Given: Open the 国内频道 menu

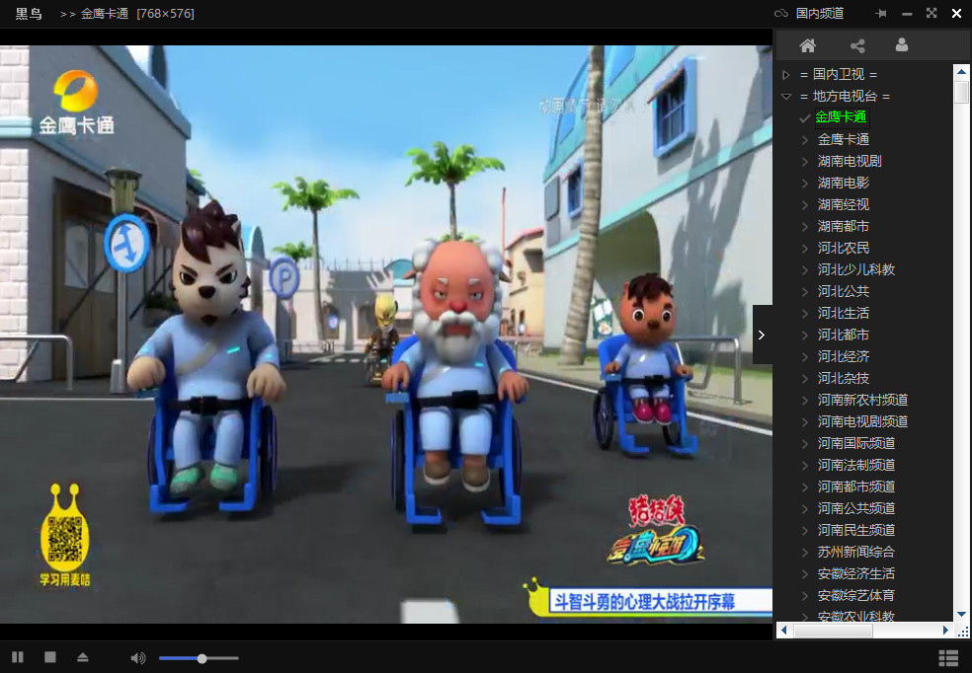Looking at the screenshot, I should point(820,13).
